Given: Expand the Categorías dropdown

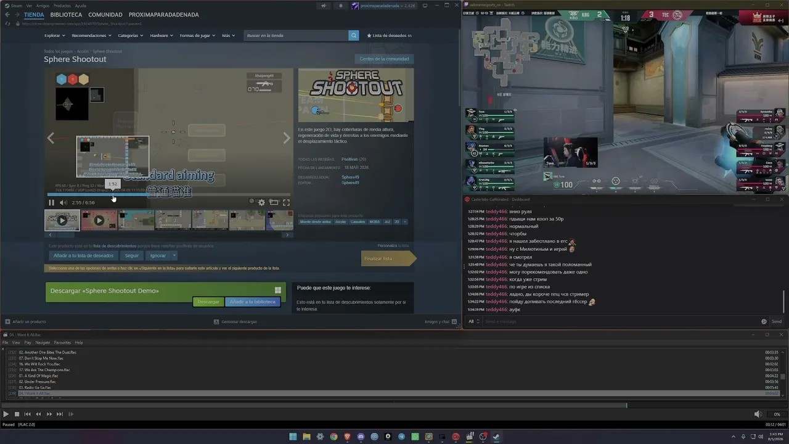Looking at the screenshot, I should tap(130, 35).
